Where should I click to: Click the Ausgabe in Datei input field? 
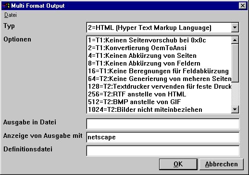(x=163, y=124)
